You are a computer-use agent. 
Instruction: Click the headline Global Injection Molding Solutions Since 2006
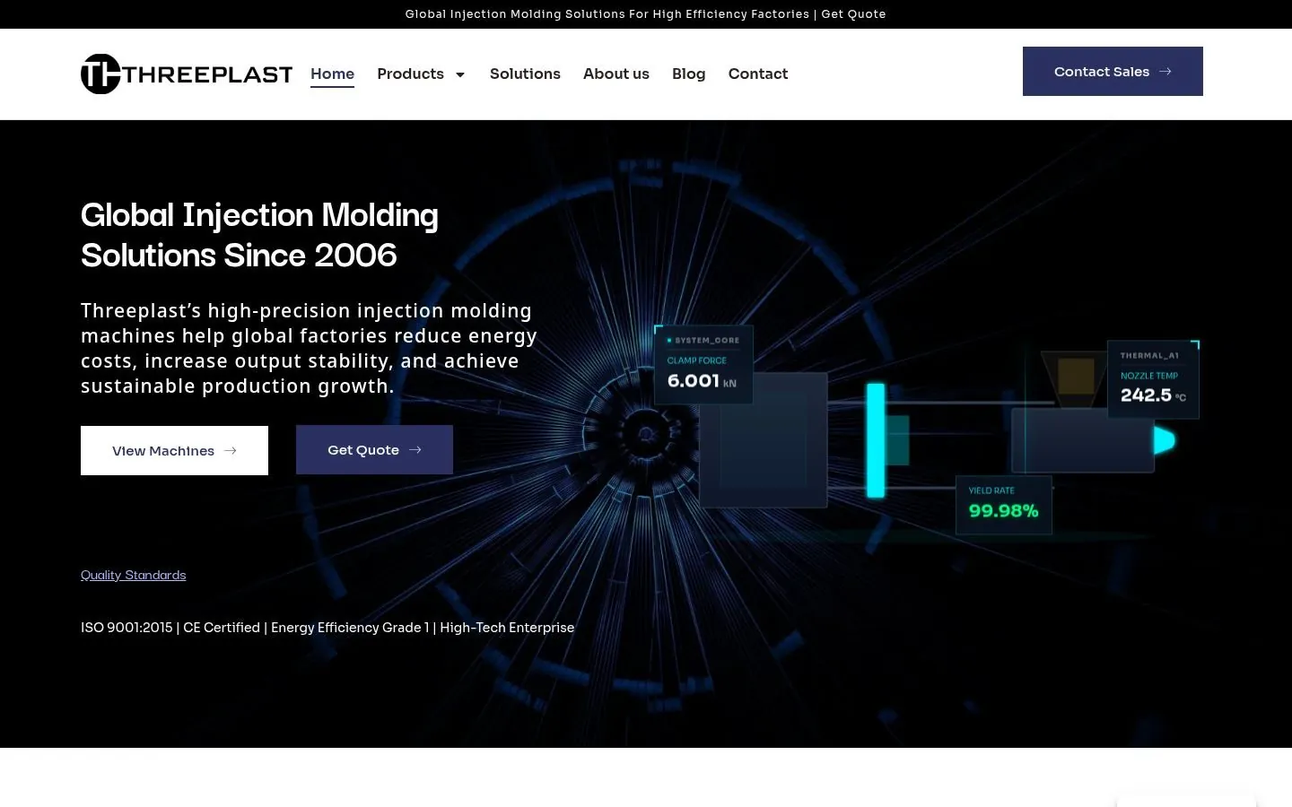click(260, 235)
